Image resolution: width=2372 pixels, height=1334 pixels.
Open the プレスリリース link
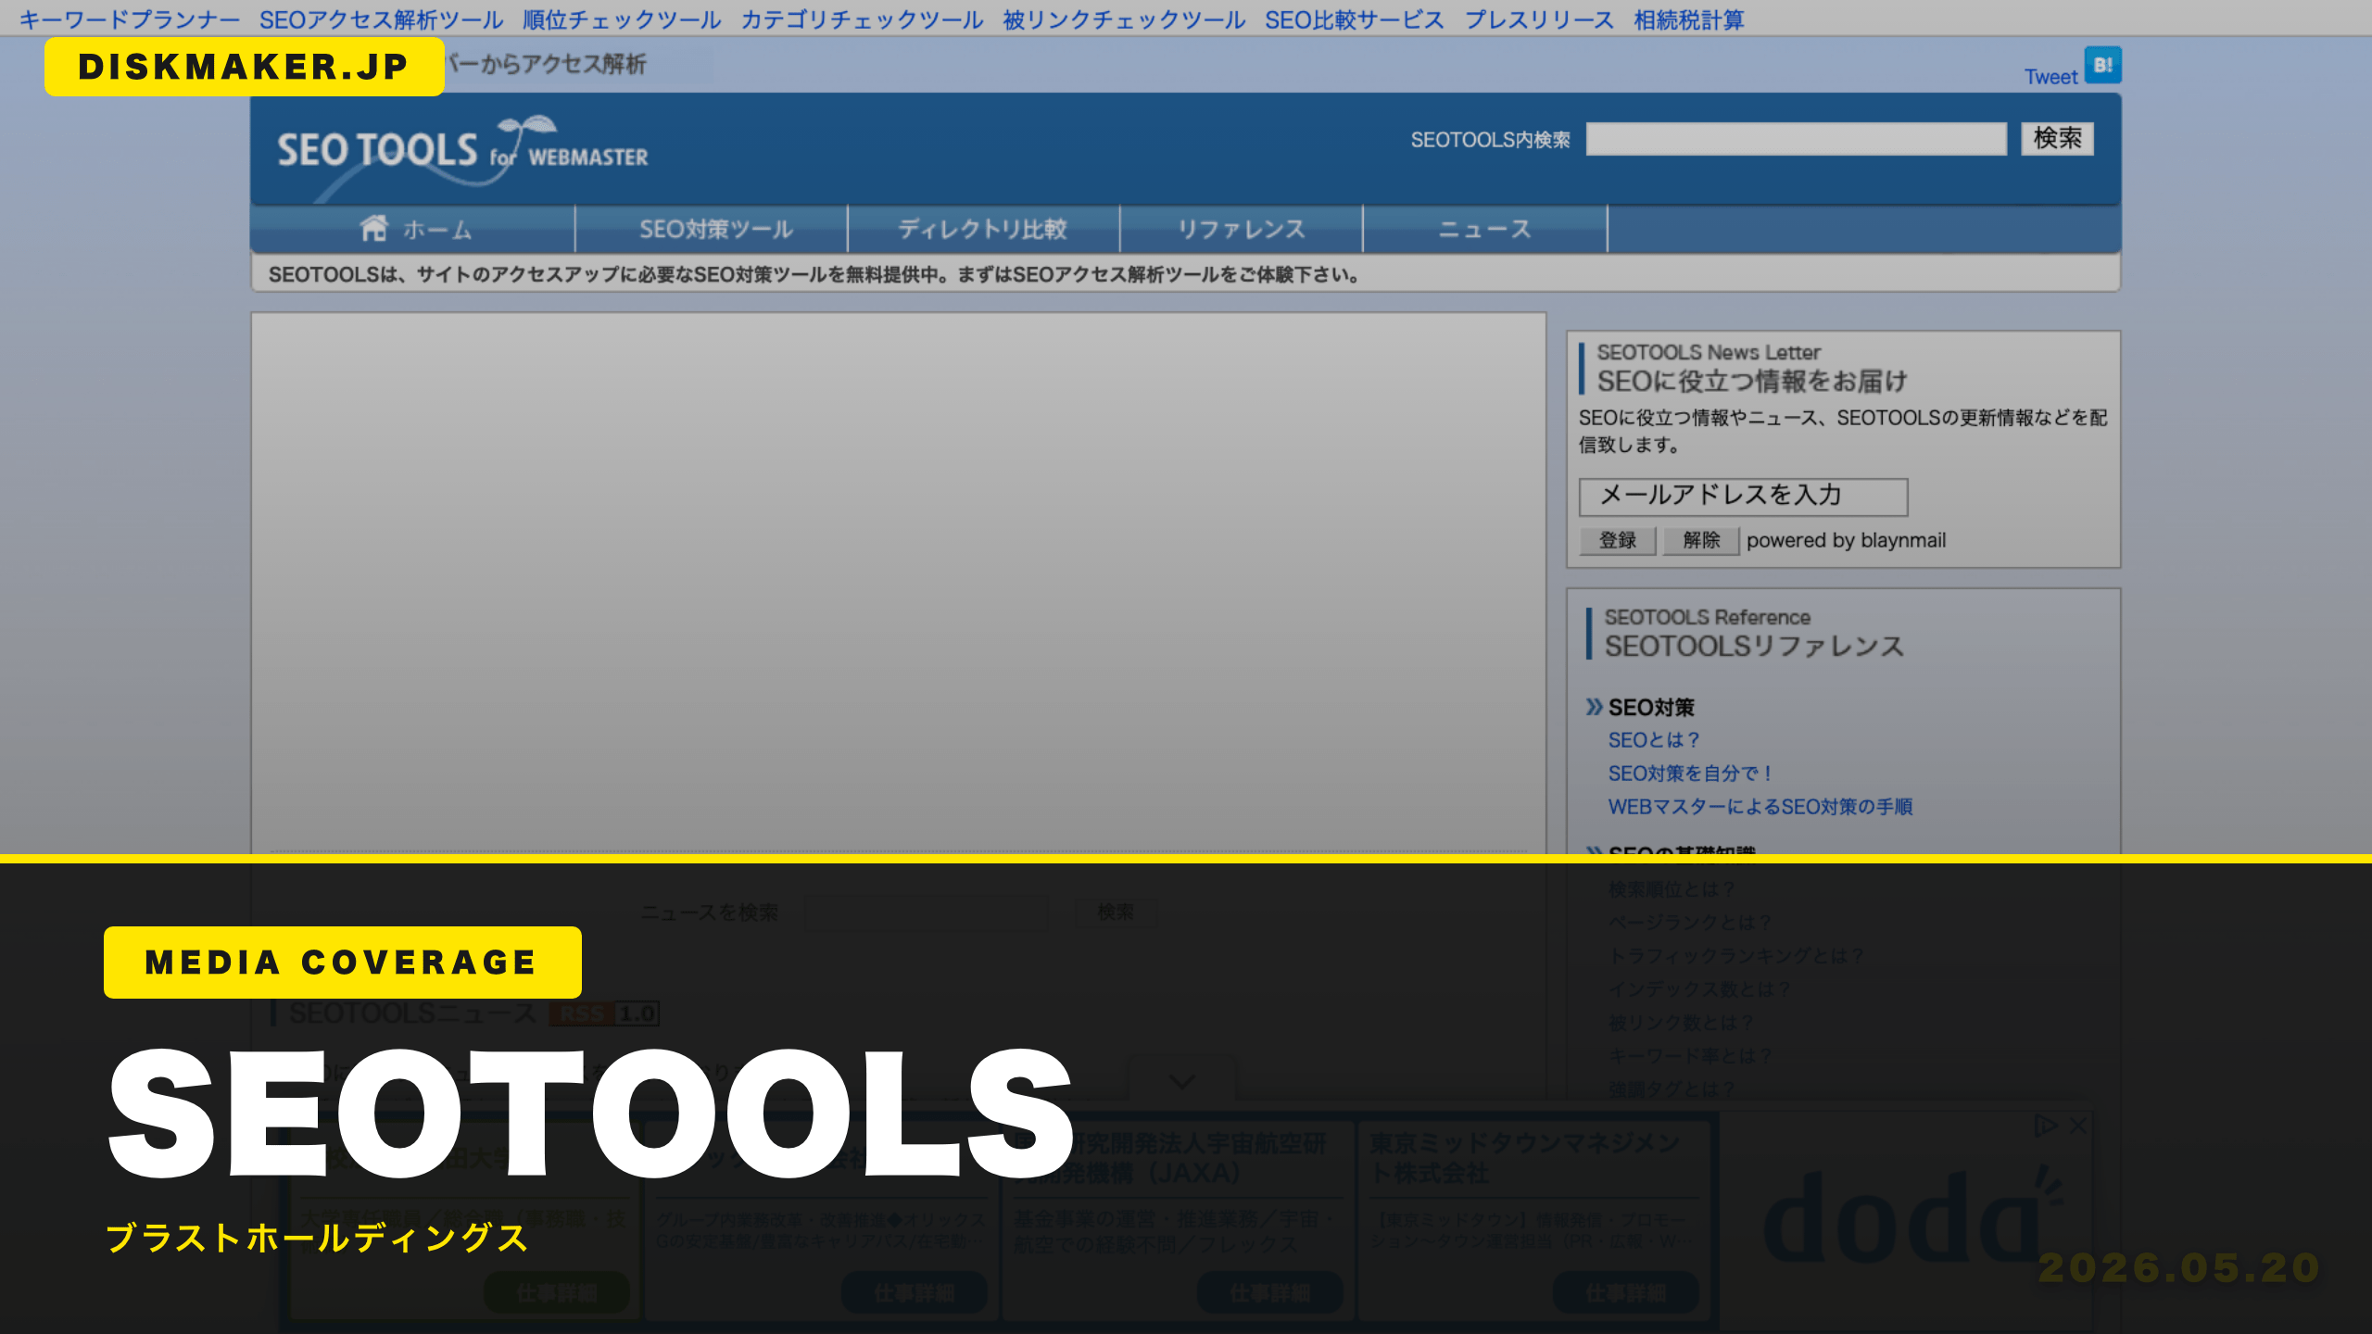coord(1539,19)
